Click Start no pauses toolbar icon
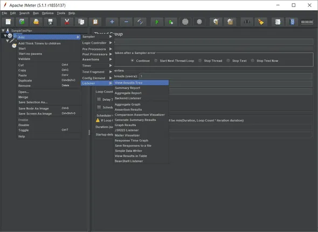The image size is (318, 232). point(171,22)
